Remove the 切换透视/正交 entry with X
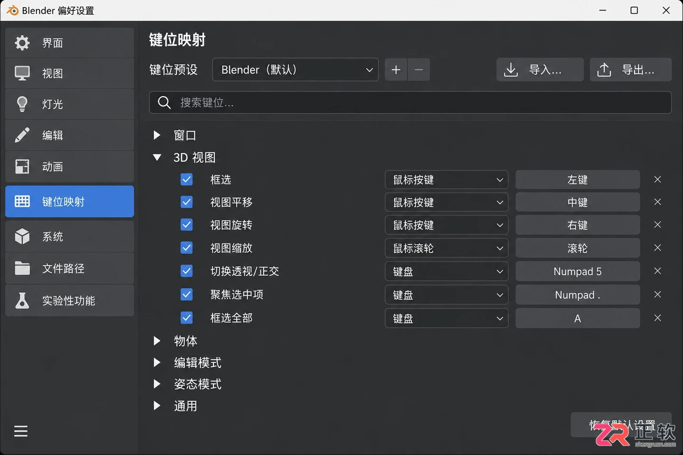The width and height of the screenshot is (683, 455). 657,271
